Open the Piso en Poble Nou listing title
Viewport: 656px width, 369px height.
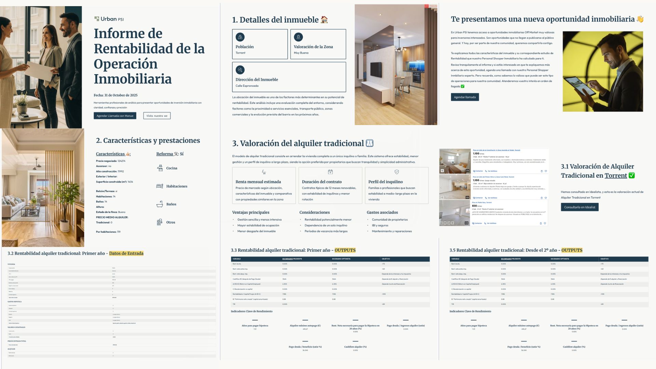point(482,202)
